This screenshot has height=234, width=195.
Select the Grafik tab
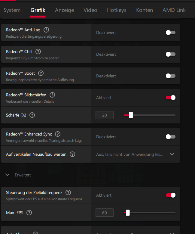pos(38,10)
